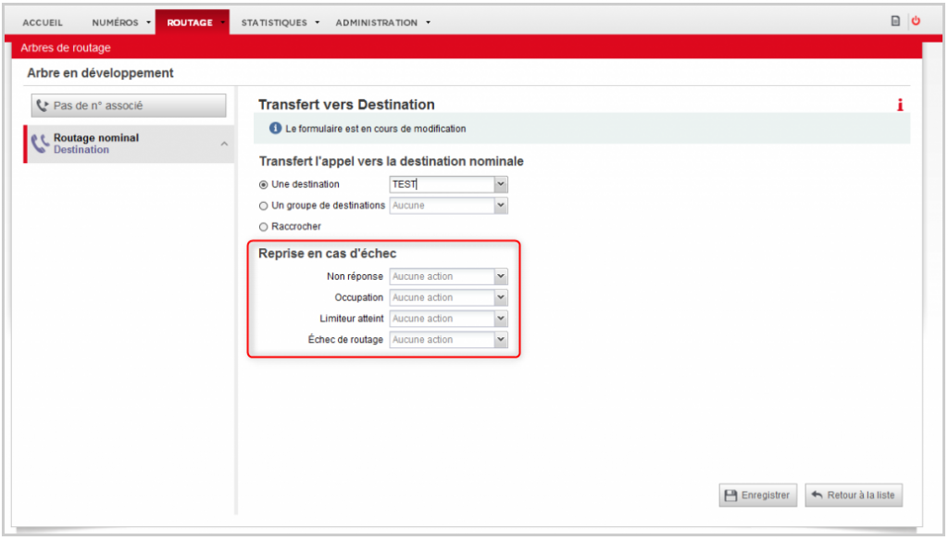
Task: Open the Statistiques menu
Action: (280, 22)
